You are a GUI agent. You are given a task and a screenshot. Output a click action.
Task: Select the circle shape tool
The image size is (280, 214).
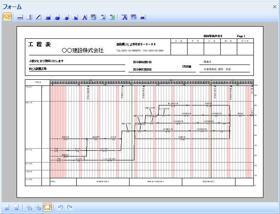pyautogui.click(x=66, y=17)
